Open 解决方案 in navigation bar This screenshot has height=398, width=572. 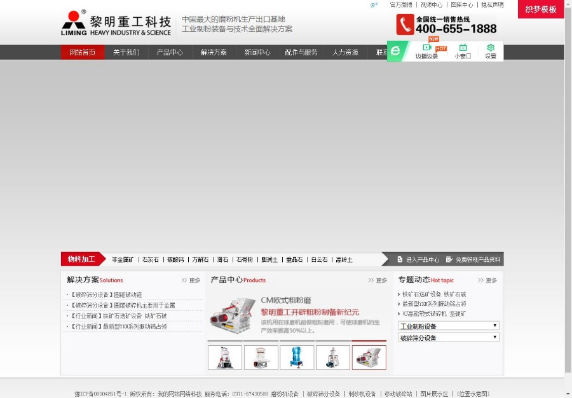[214, 53]
